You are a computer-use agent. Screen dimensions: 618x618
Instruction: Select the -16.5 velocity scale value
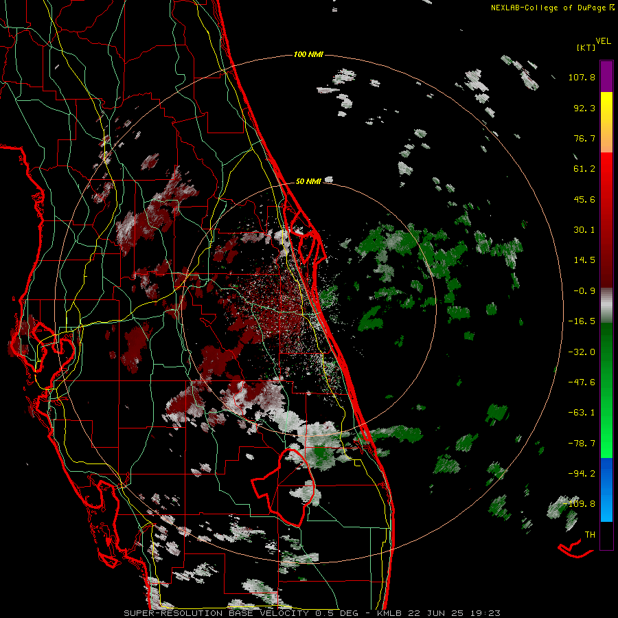click(x=582, y=321)
